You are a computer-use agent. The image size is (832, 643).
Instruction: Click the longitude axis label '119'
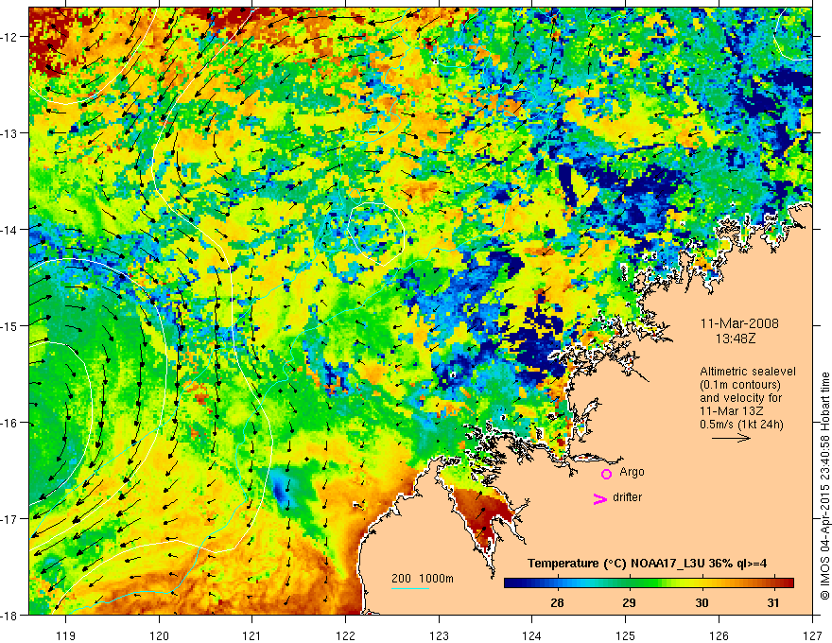(x=65, y=635)
